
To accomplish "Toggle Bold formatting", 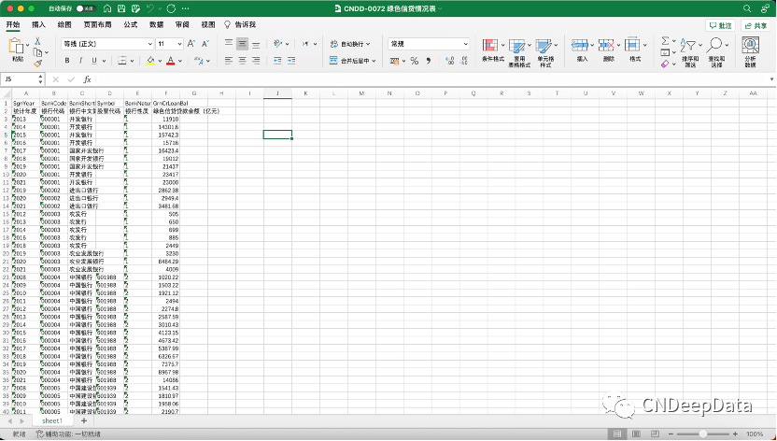I will tap(67, 61).
